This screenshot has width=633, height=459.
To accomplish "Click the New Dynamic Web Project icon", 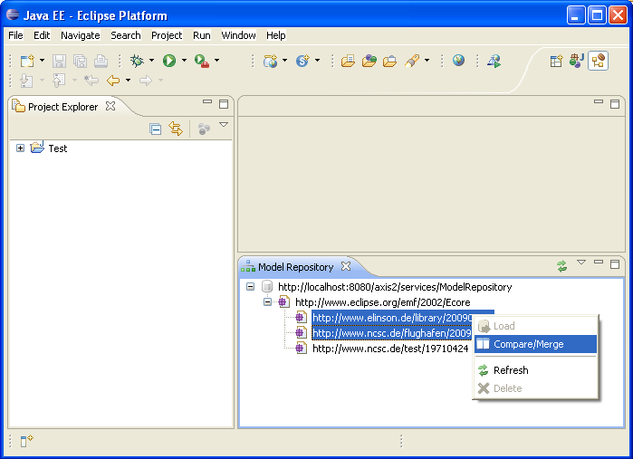I will 270,61.
